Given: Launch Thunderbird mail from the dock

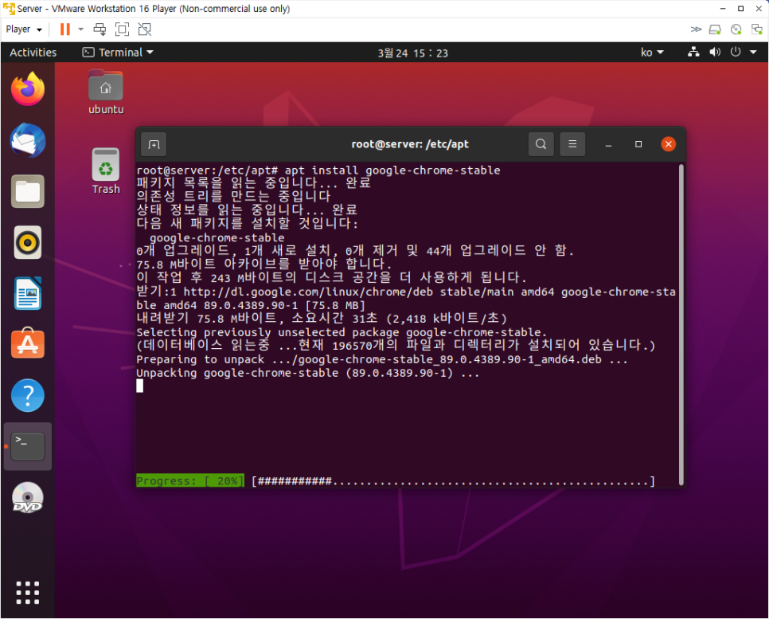Looking at the screenshot, I should point(28,140).
